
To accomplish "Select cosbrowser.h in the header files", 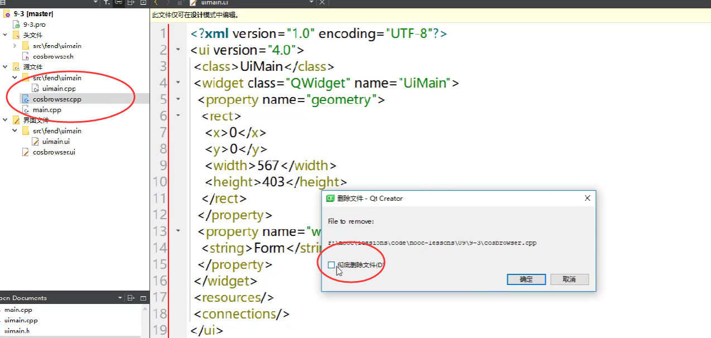I will (x=53, y=56).
